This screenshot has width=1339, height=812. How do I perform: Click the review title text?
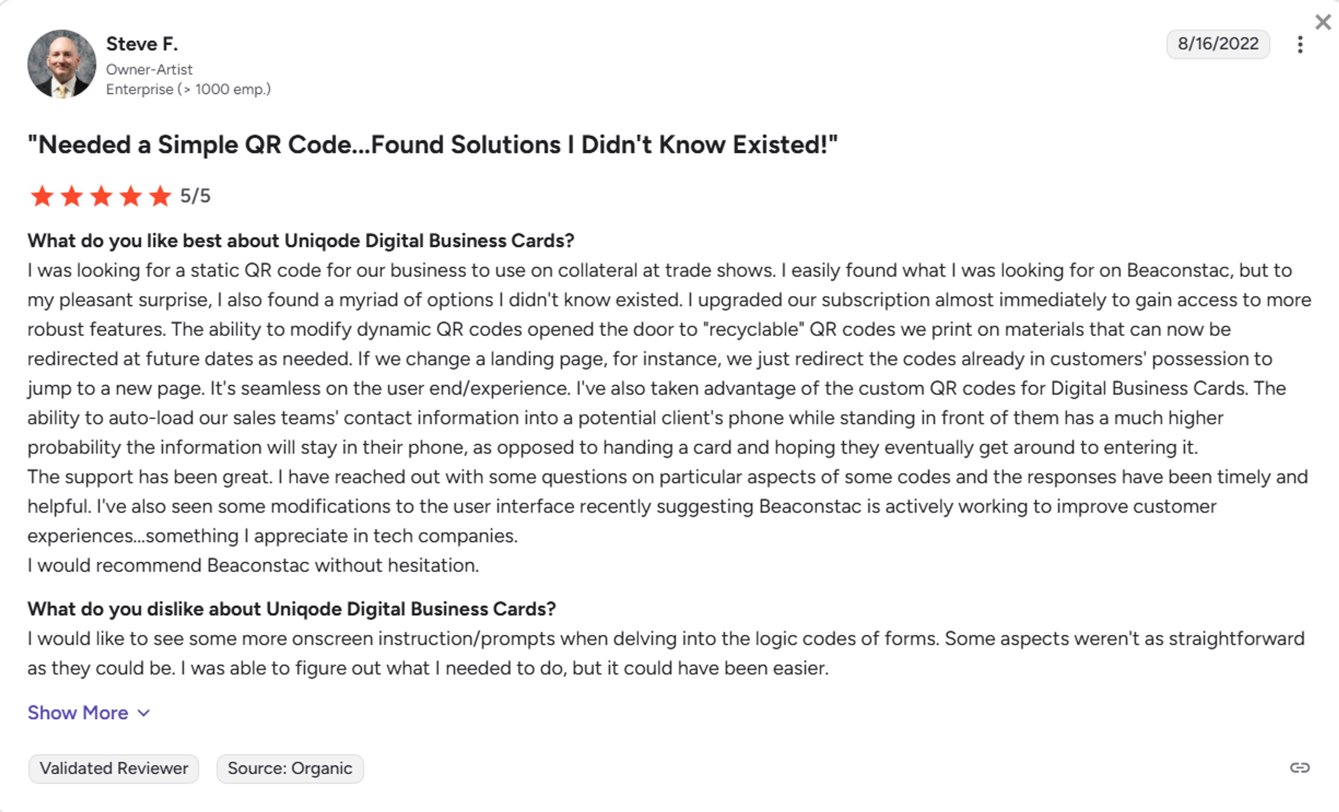click(433, 144)
